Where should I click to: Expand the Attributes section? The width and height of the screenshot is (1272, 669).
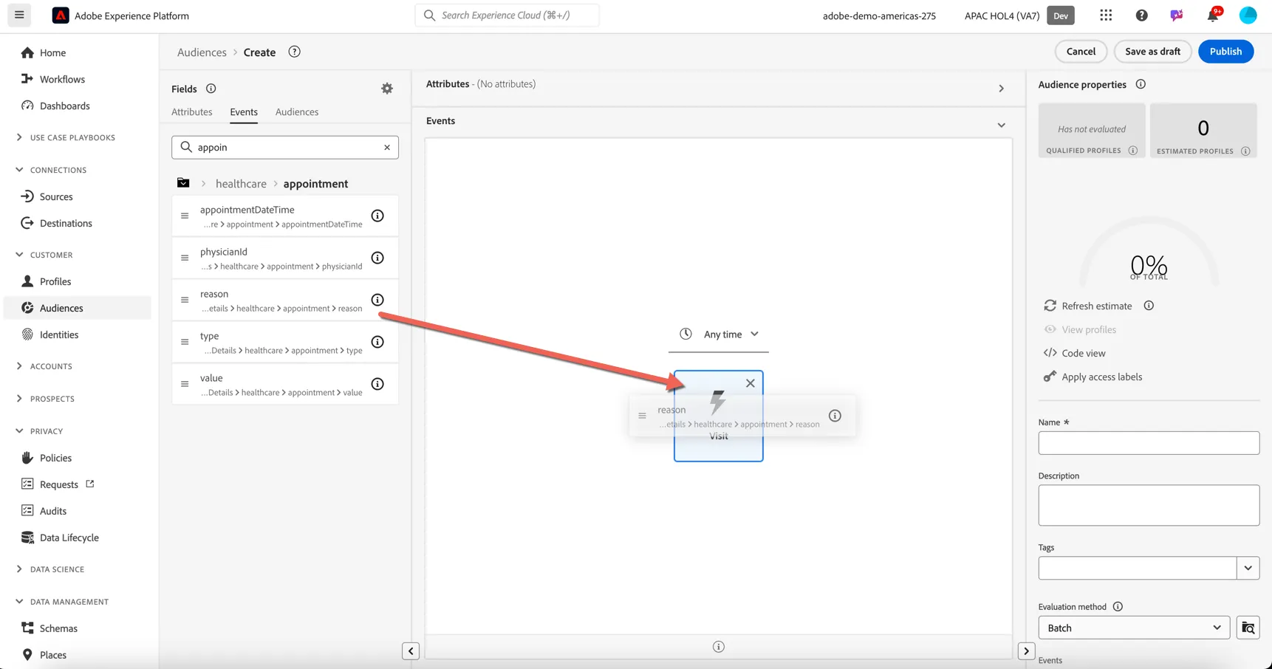1001,89
